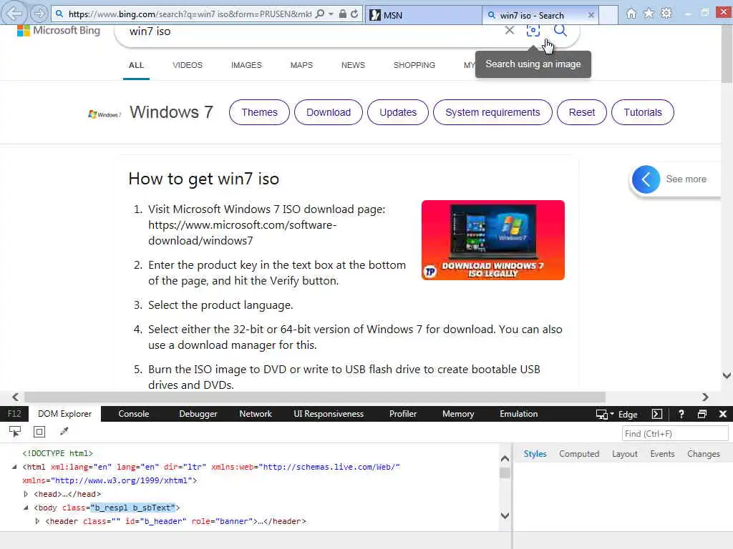This screenshot has height=549, width=733.
Task: Open browser Tools gear icon
Action: pos(666,14)
